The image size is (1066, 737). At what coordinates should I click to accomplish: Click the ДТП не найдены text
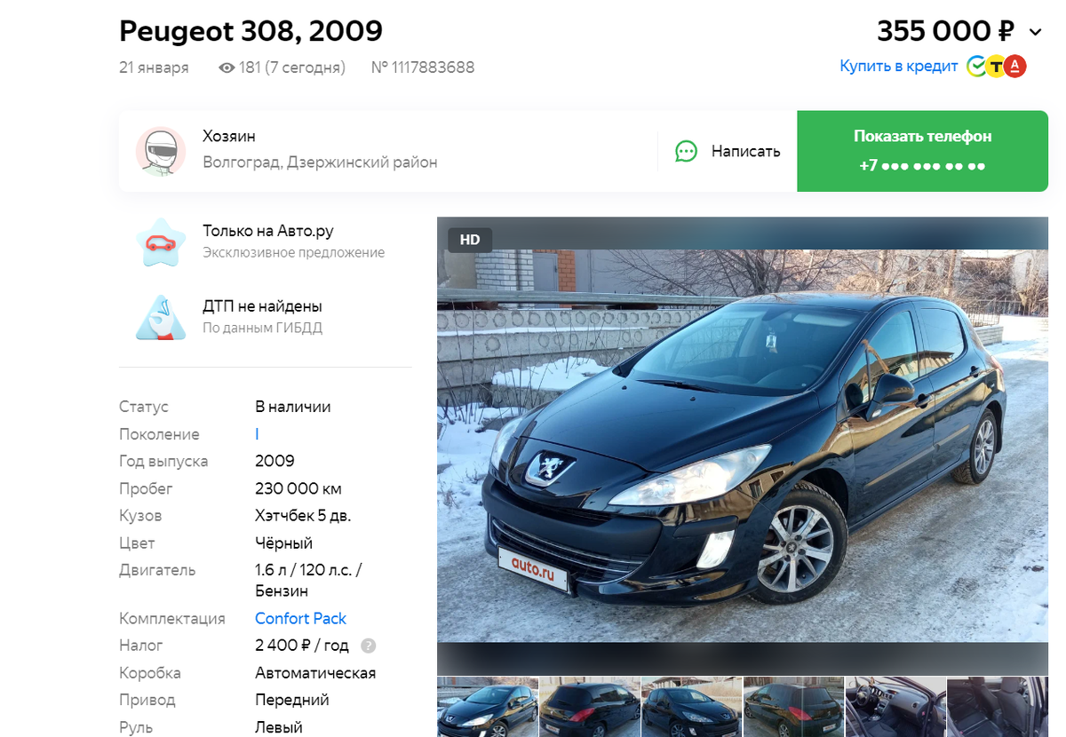click(262, 306)
